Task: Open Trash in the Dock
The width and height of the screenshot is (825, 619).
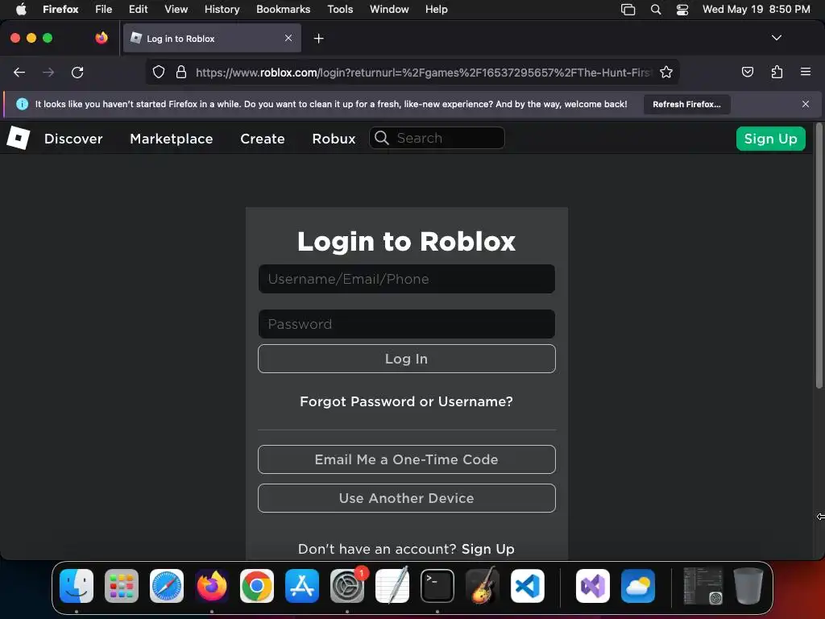Action: pos(748,586)
